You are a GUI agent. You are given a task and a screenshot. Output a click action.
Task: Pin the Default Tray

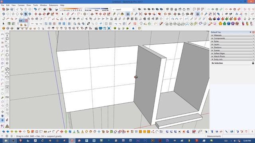click(x=250, y=32)
